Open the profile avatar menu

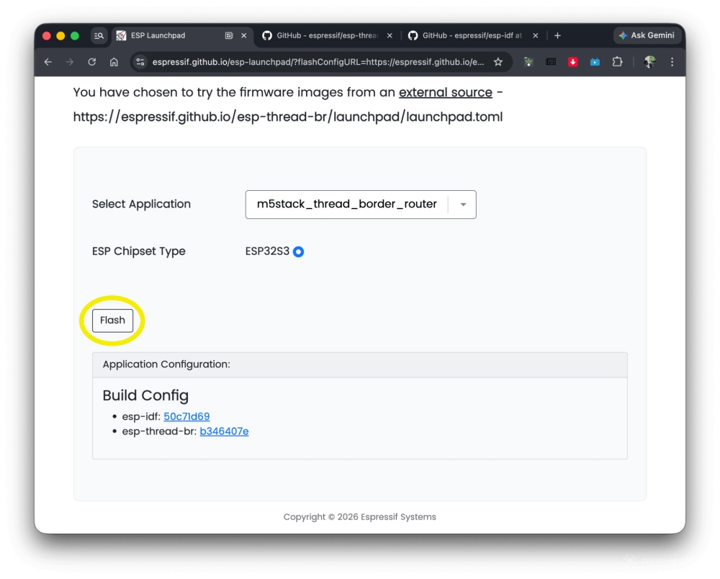point(649,61)
